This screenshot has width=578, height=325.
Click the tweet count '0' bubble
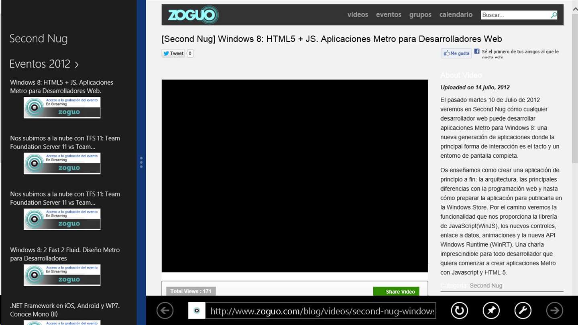click(190, 53)
